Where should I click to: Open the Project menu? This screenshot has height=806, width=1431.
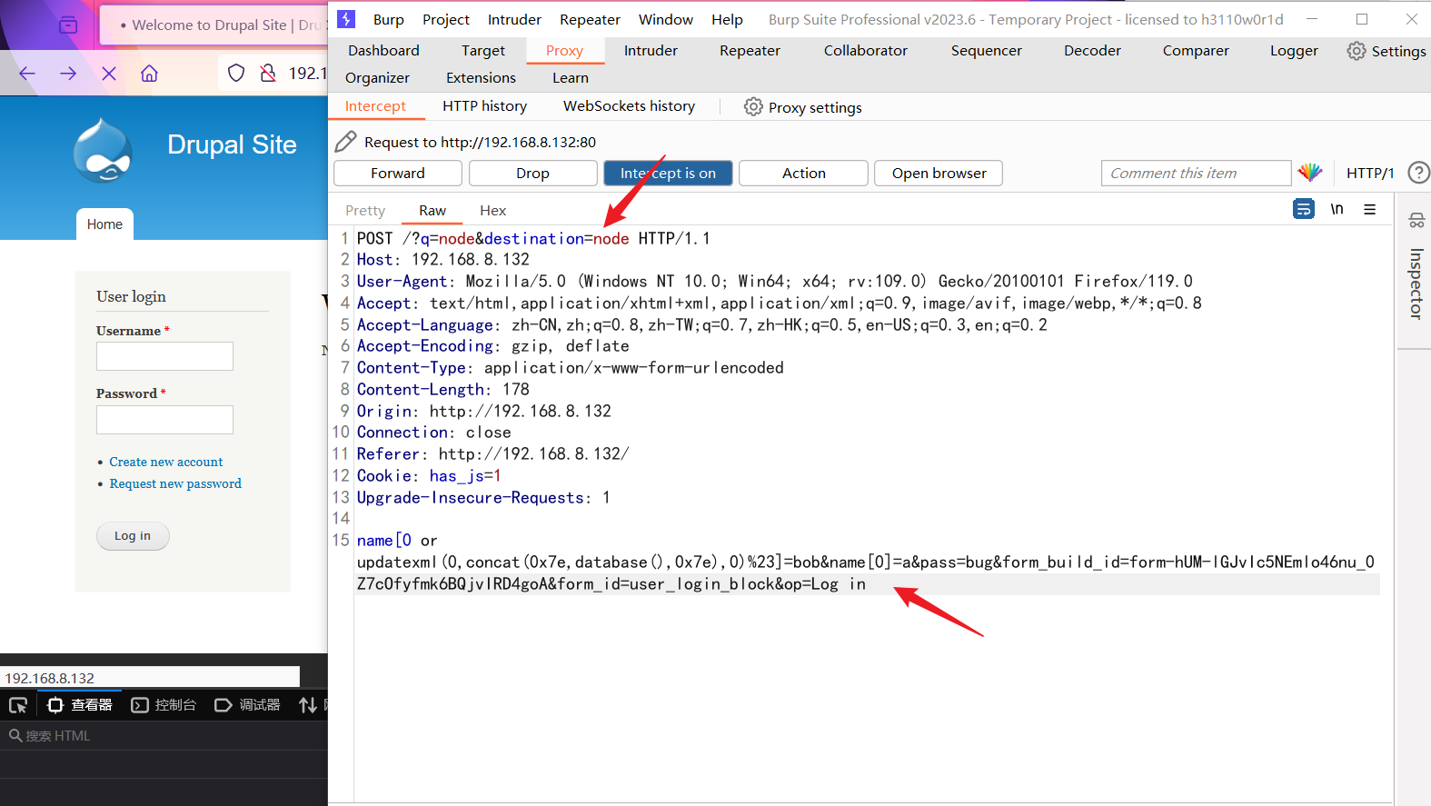coord(446,19)
